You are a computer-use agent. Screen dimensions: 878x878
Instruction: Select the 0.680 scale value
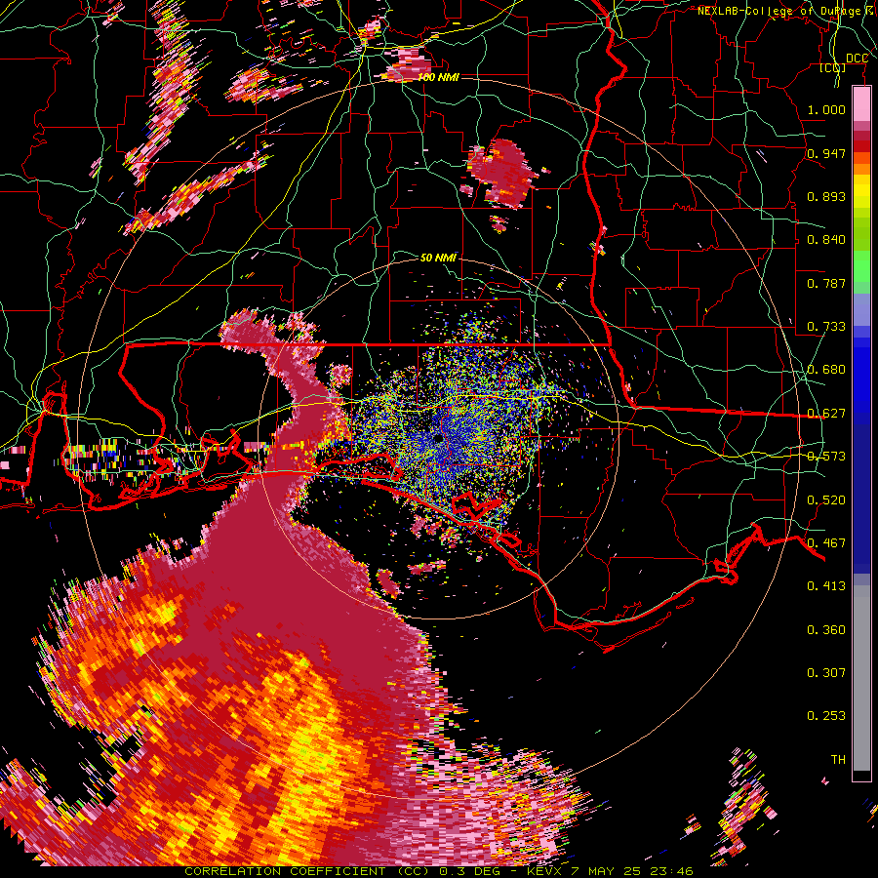point(826,370)
